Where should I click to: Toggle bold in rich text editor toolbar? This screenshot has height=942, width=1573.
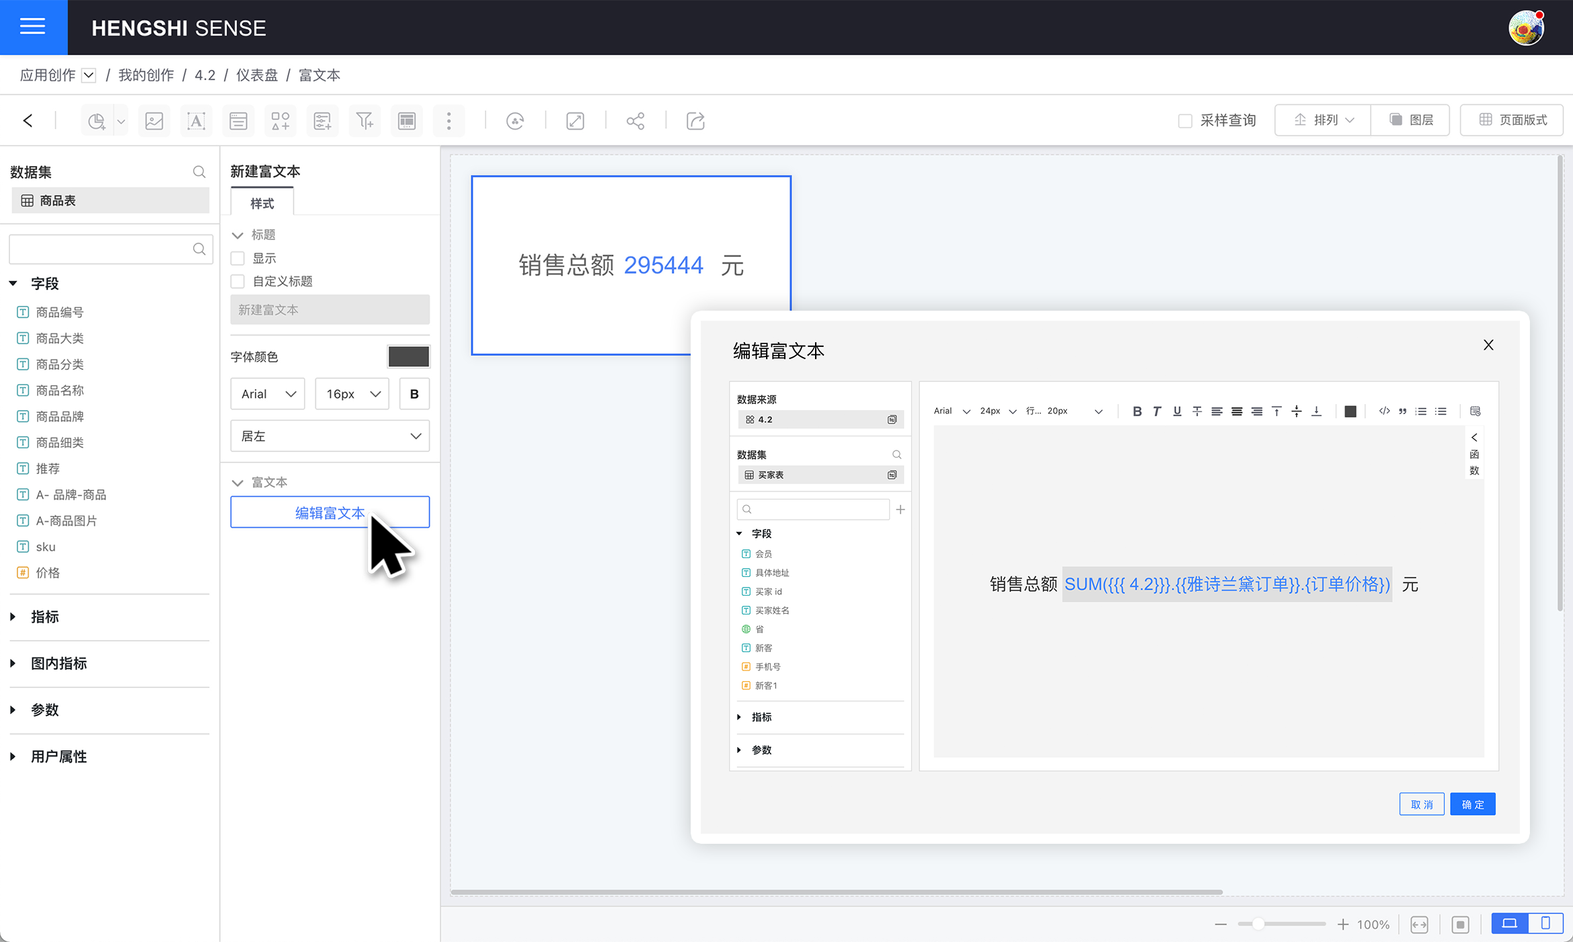(1137, 411)
